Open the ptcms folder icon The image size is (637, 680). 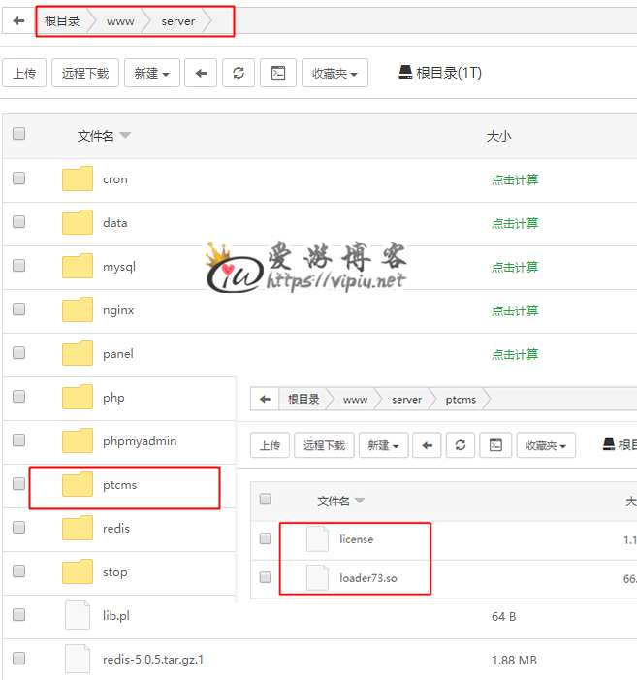coord(78,484)
